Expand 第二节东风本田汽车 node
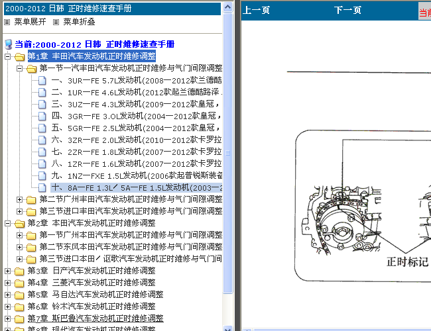Screen dimensions: 431x331 [x=19, y=247]
